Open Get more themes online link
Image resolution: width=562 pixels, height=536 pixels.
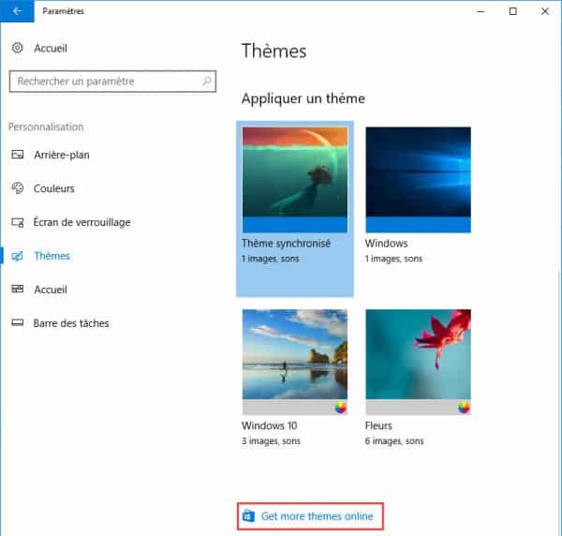coord(318,516)
